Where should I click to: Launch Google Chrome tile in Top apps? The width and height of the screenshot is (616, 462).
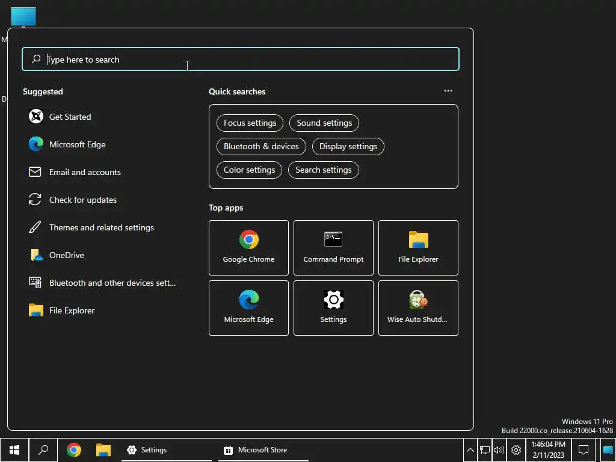pos(248,247)
